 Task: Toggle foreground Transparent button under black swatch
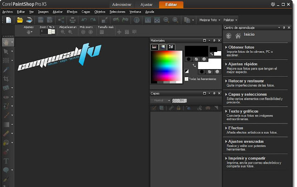(x=204, y=59)
